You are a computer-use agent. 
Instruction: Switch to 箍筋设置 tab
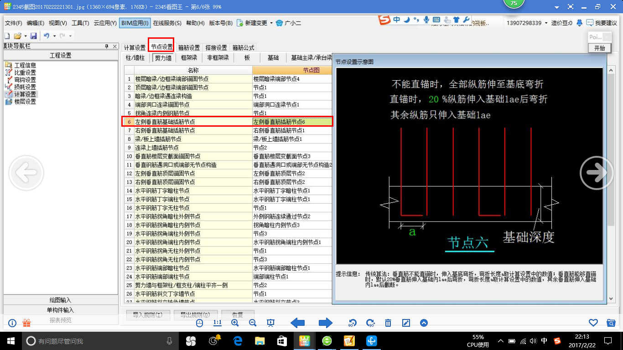click(189, 47)
